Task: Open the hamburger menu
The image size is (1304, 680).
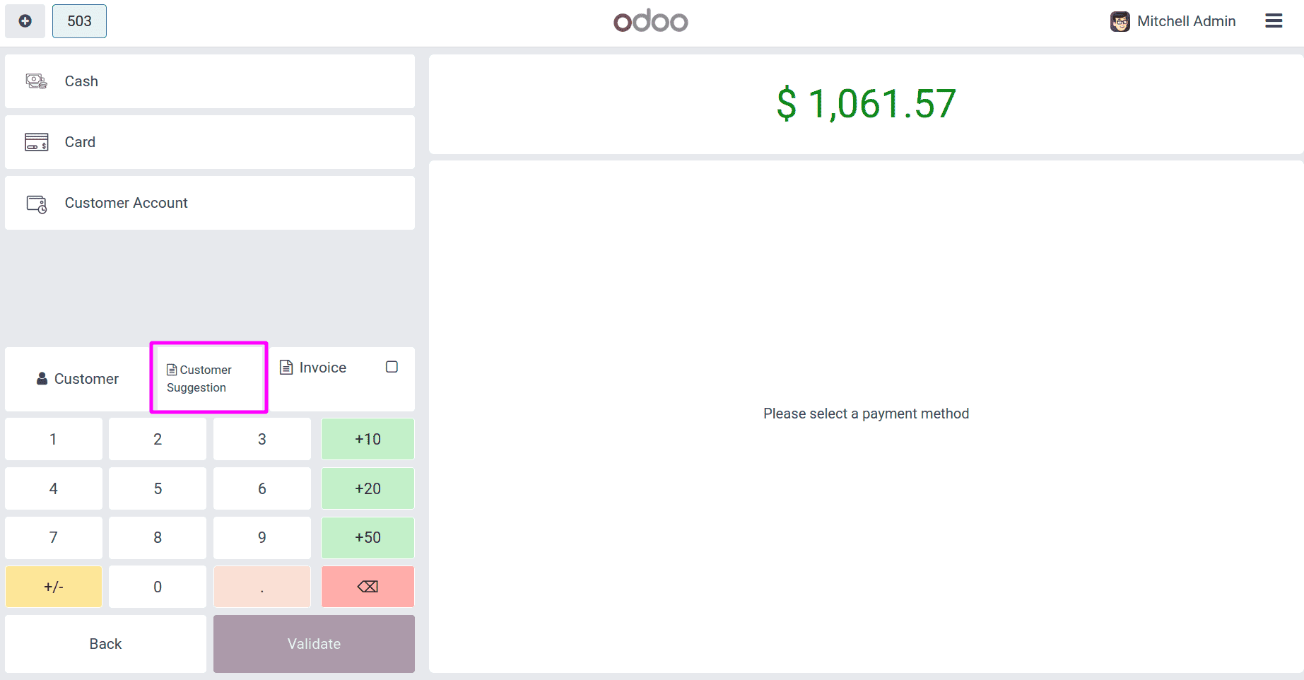Action: click(x=1274, y=21)
